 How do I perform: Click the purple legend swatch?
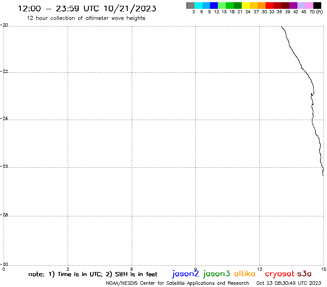[293, 5]
